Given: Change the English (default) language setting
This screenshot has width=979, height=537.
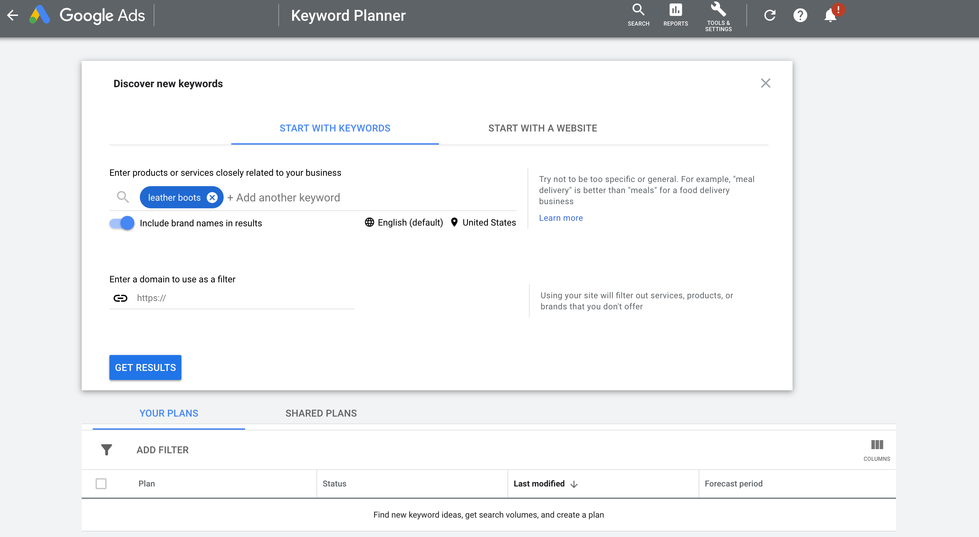Looking at the screenshot, I should [404, 222].
